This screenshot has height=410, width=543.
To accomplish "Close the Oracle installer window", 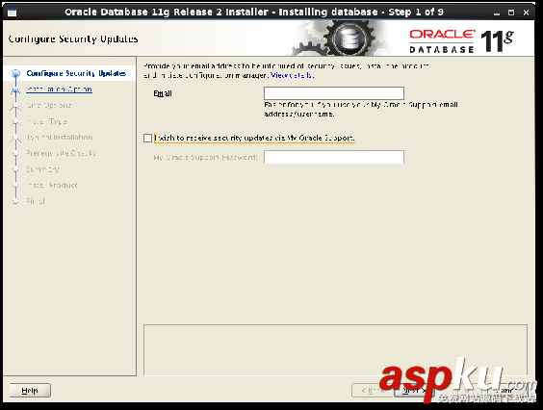I will 526,13.
